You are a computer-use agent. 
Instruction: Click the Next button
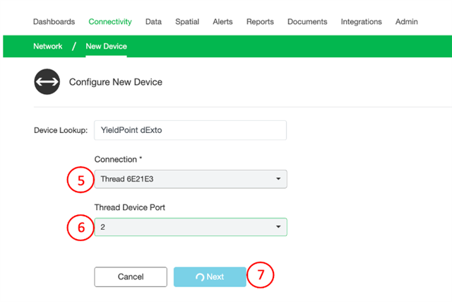point(210,277)
